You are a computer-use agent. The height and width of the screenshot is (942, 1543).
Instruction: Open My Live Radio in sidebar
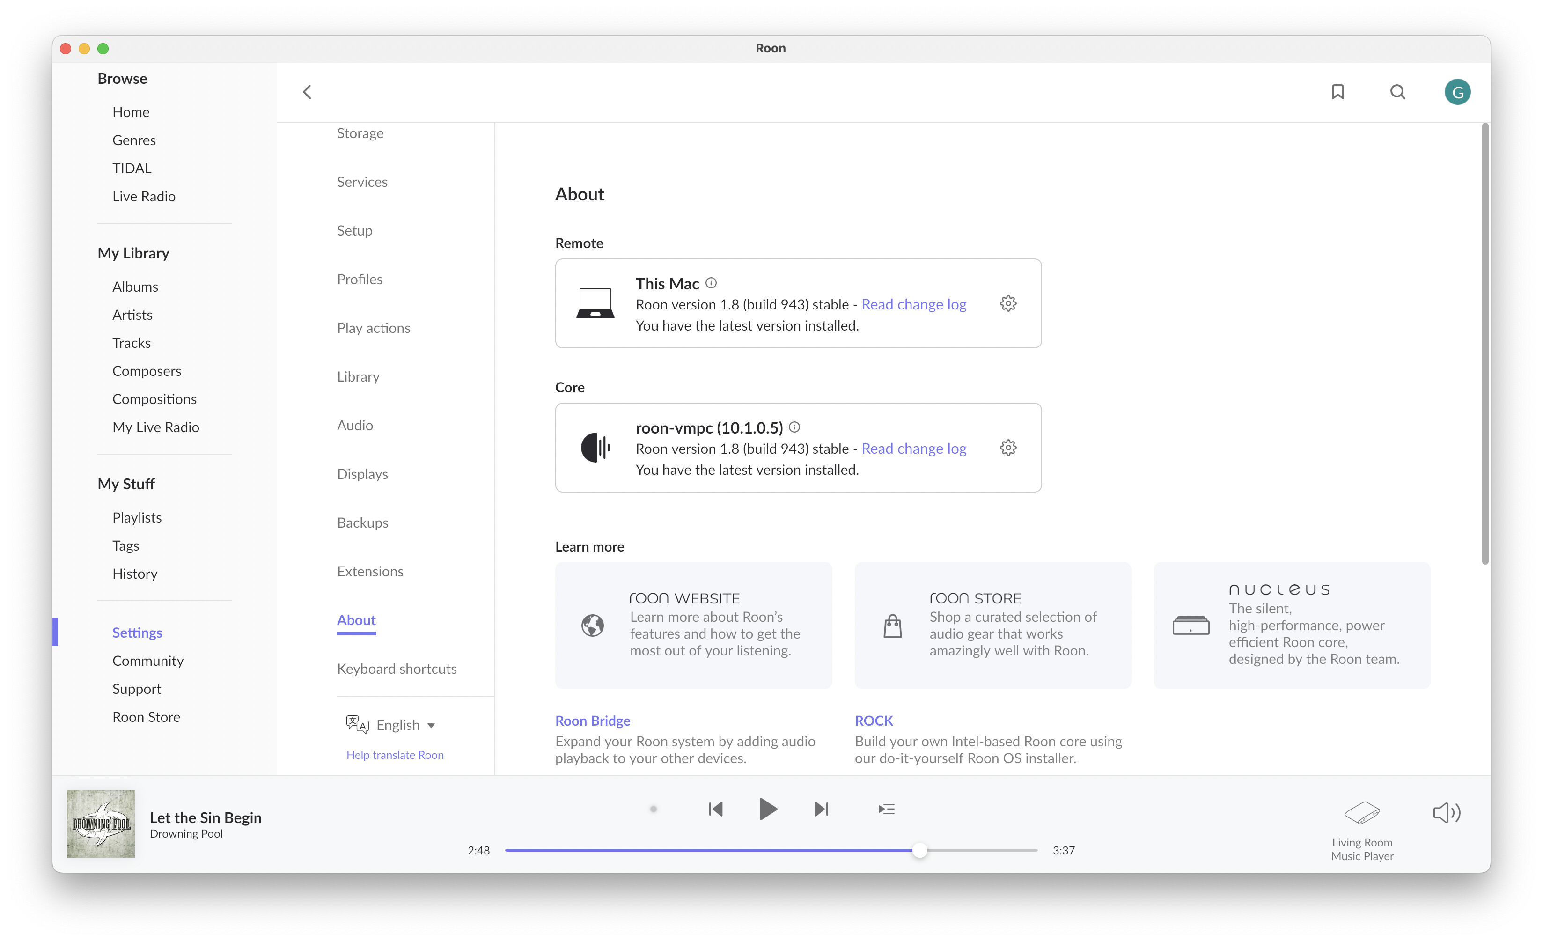tap(156, 427)
